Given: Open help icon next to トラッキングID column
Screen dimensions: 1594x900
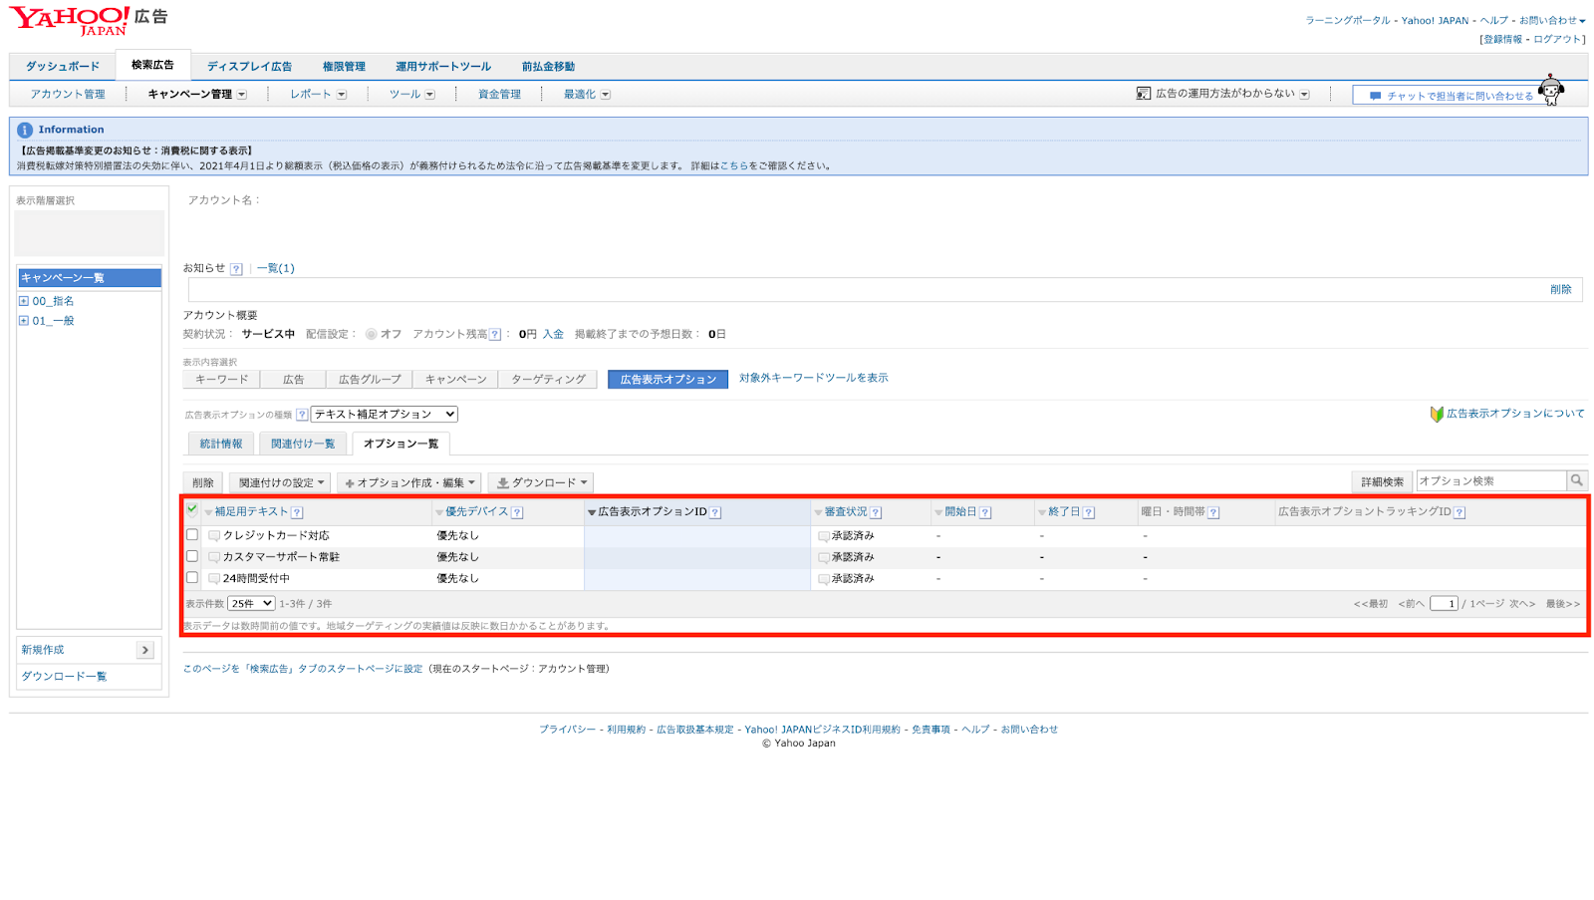Looking at the screenshot, I should 1460,512.
